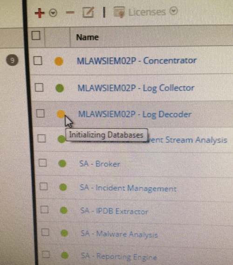Tick the select-all checkbox in header row

coord(36,35)
